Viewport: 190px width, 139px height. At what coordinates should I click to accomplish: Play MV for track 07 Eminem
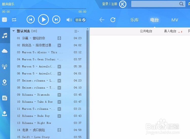(x=59, y=81)
